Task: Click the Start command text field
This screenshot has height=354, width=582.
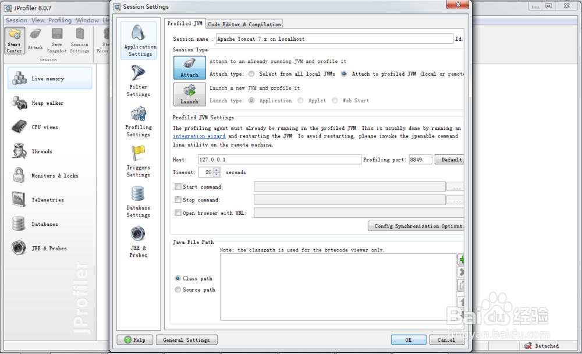Action: point(350,186)
